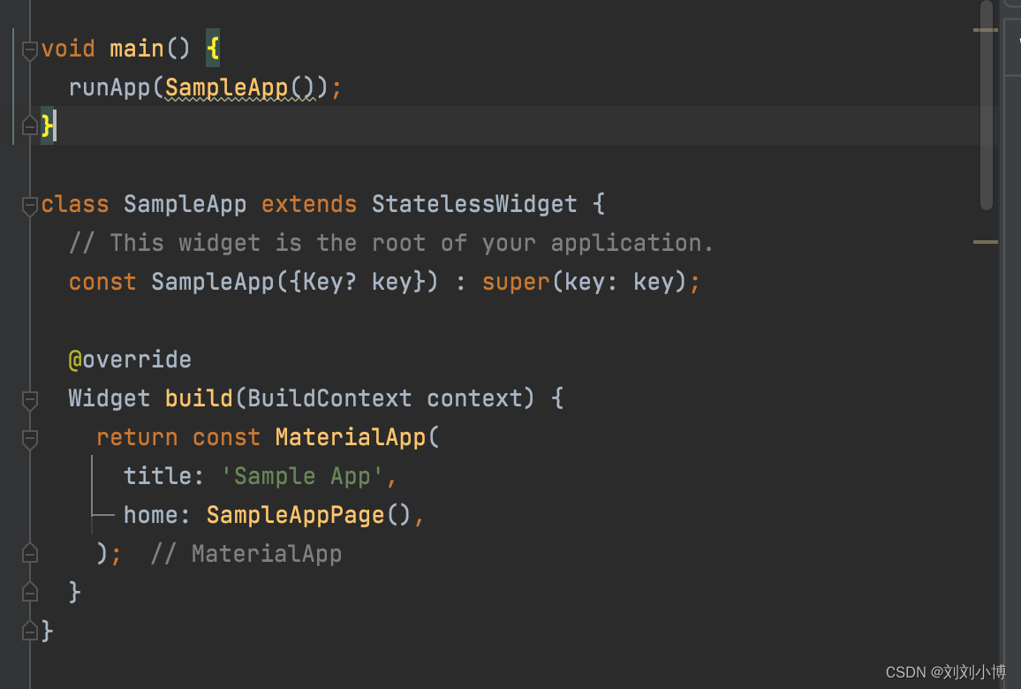Click the void keyword
Screen dimensions: 1021x689
pos(68,49)
